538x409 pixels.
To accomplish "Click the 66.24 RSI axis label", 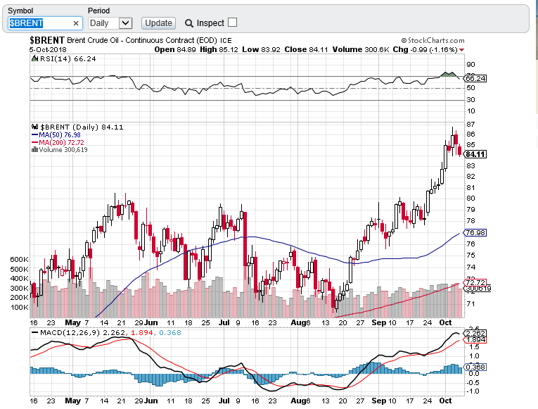I will coord(475,79).
